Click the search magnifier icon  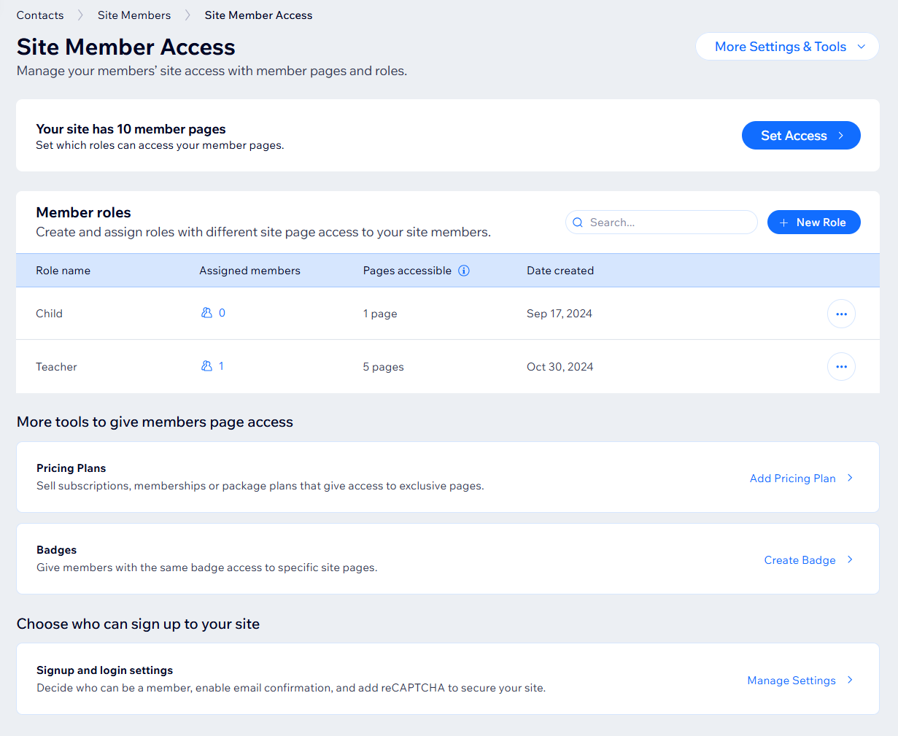pos(578,222)
